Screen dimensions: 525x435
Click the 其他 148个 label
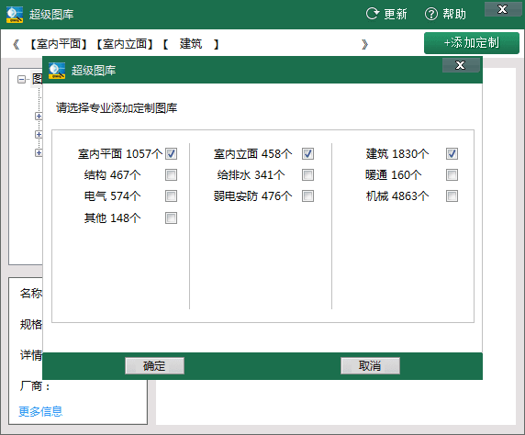pos(112,218)
